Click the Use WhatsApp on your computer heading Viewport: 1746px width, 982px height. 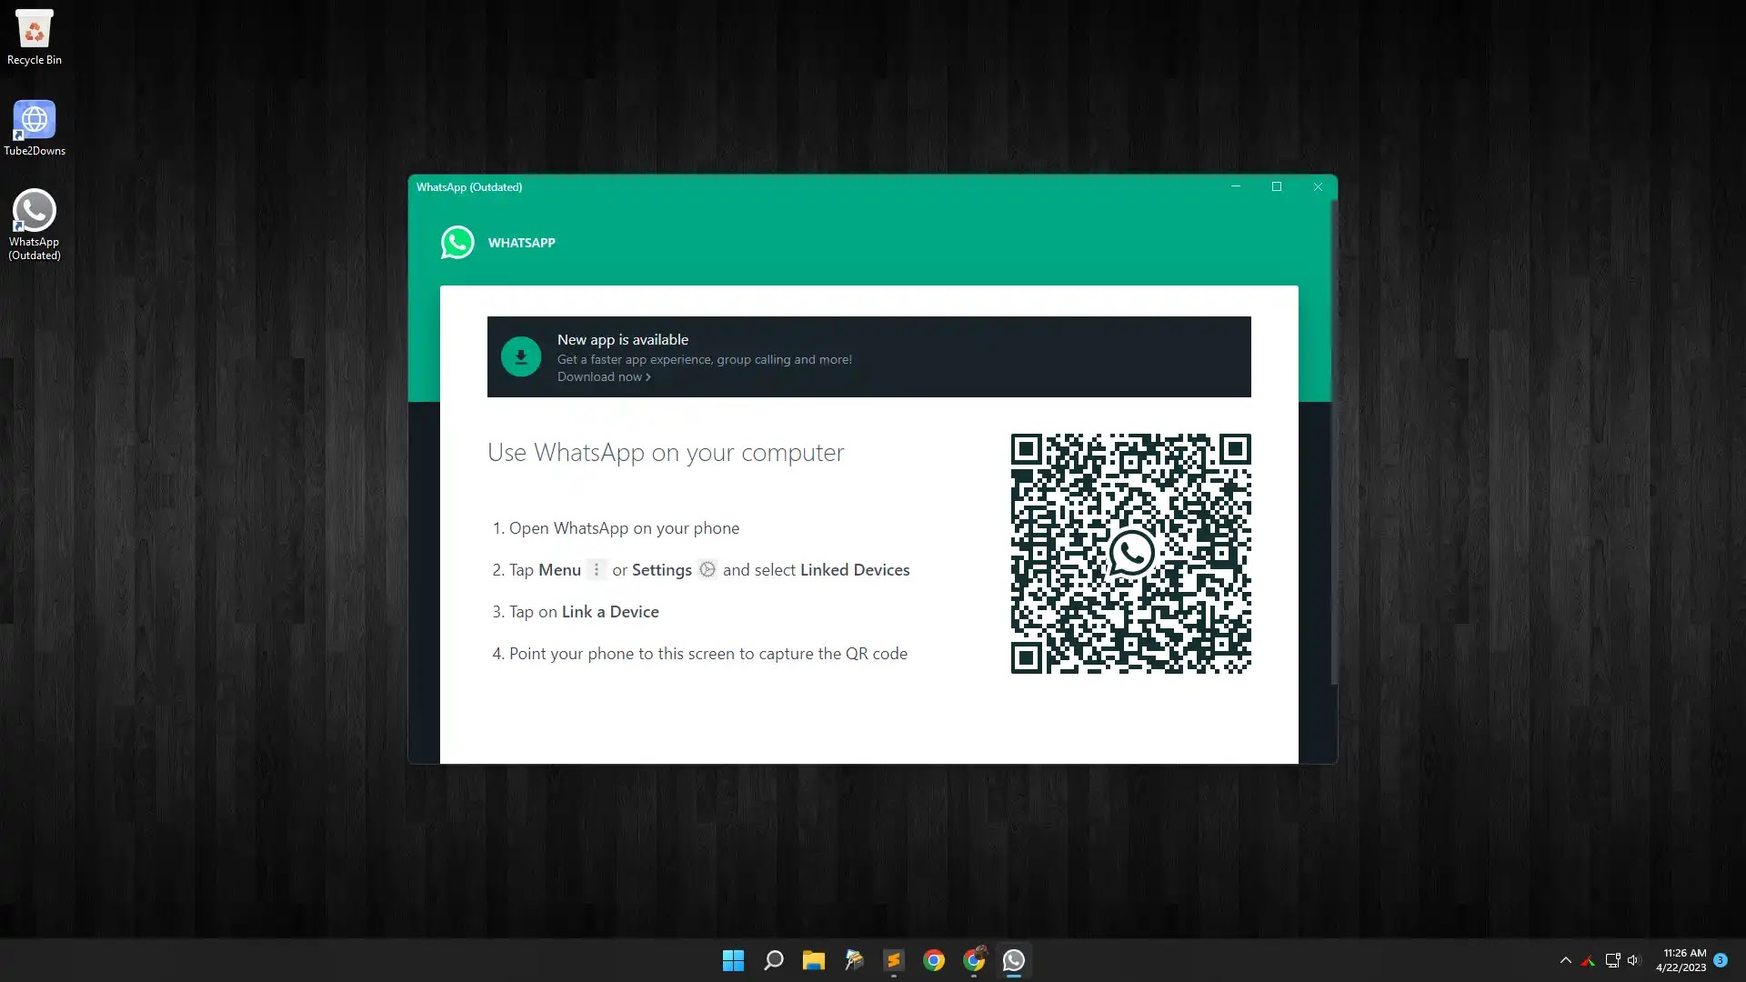666,453
